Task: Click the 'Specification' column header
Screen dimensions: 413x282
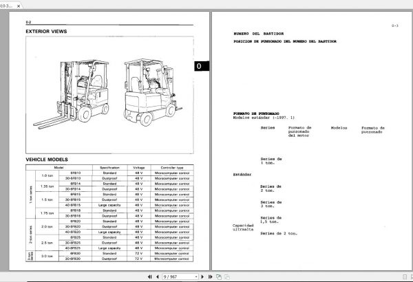Action: 109,168
